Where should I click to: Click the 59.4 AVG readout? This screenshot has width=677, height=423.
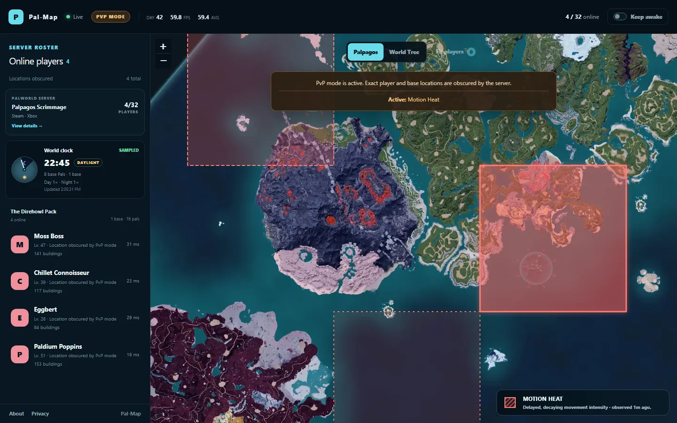tap(208, 17)
